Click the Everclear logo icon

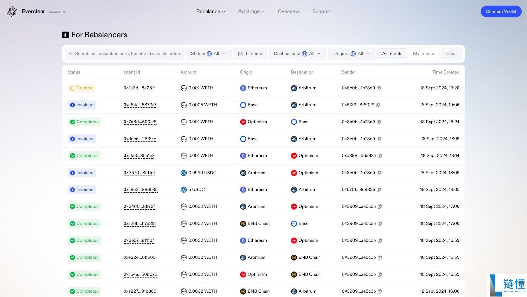[x=12, y=11]
